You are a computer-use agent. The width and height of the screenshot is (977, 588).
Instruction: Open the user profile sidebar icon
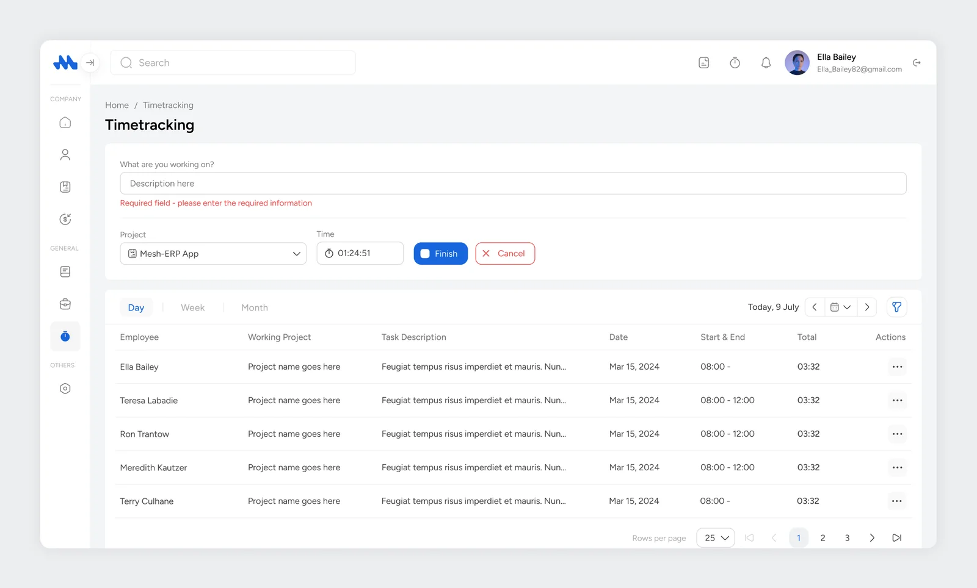click(65, 155)
